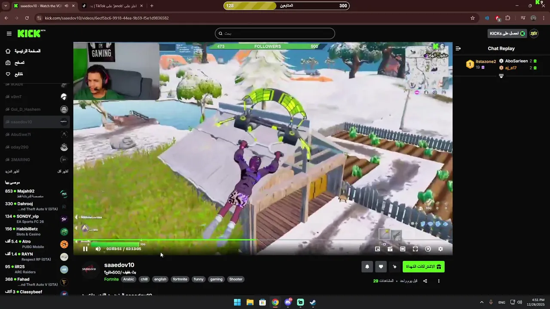The image size is (550, 309).
Task: Open Chrome extensions puzzle icon
Action: (x=508, y=18)
